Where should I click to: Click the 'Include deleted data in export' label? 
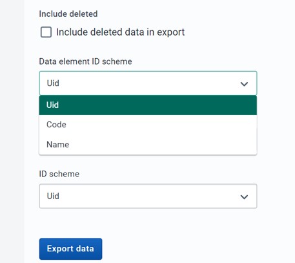coord(120,32)
